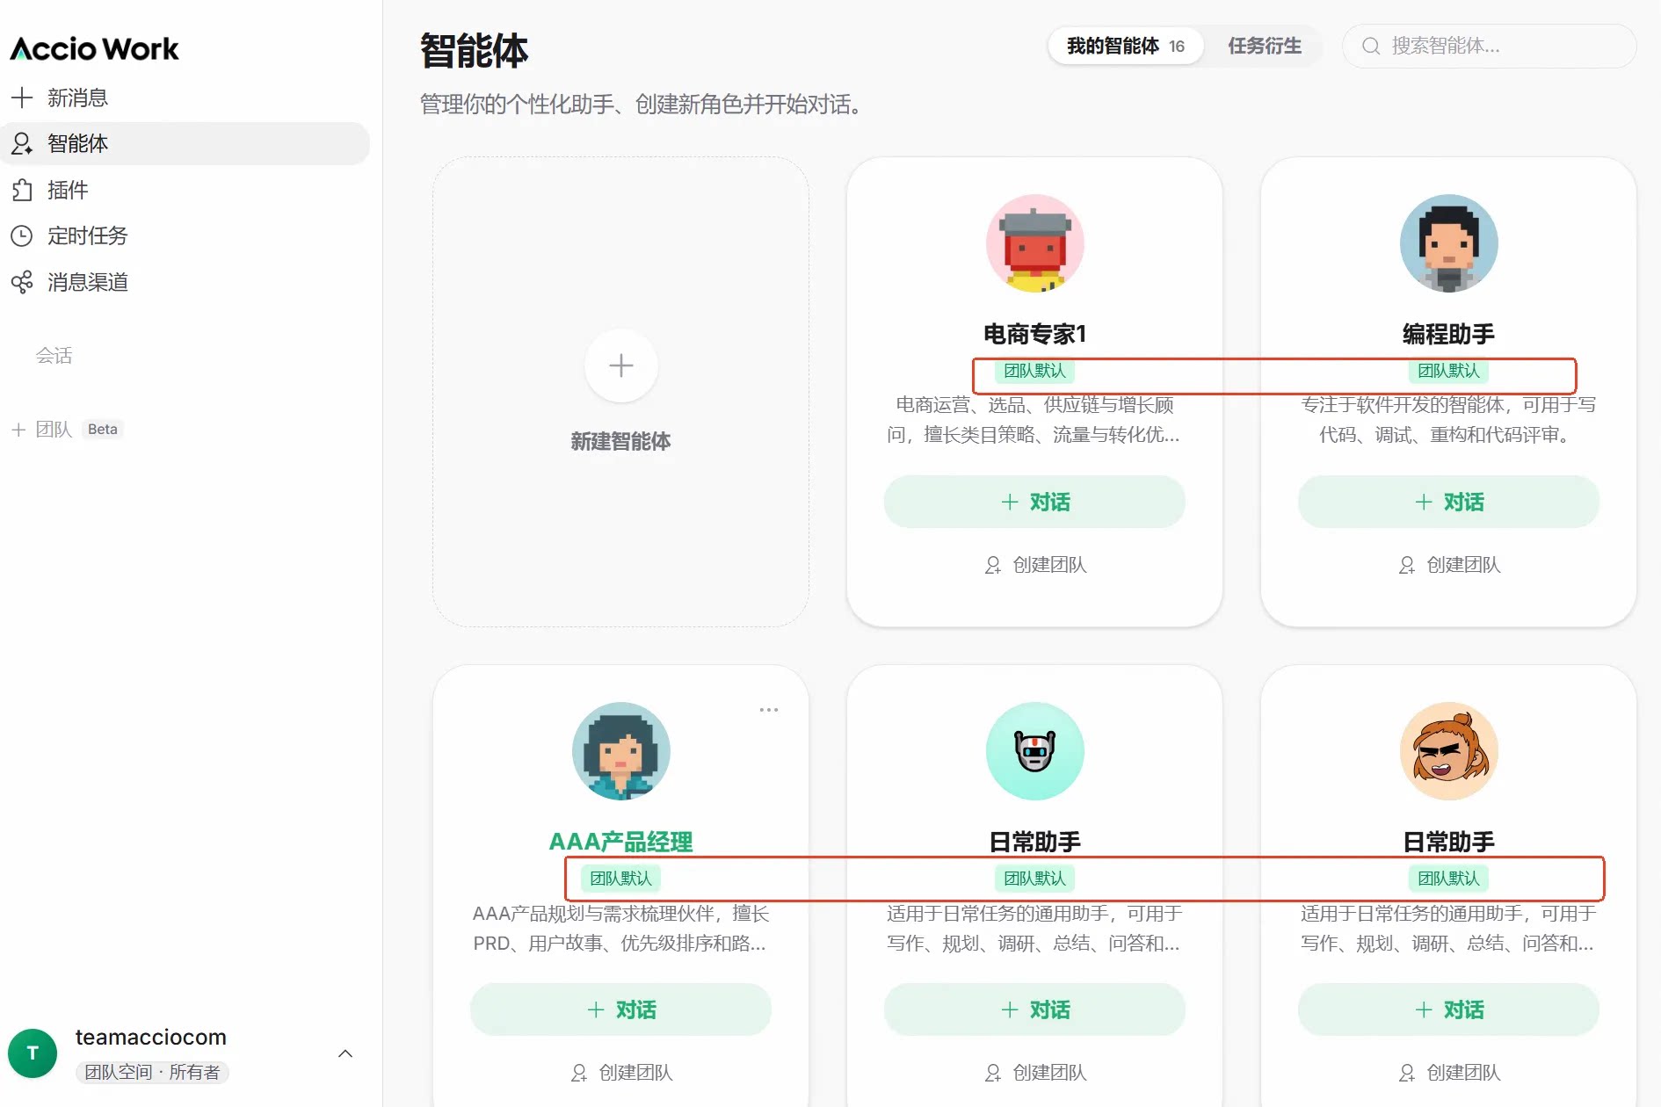Click the Beta badge next to 团队
The width and height of the screenshot is (1661, 1107).
[x=103, y=430]
